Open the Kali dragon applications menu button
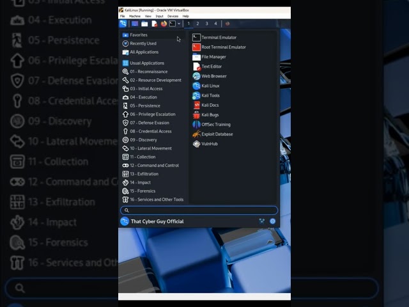 [123, 24]
